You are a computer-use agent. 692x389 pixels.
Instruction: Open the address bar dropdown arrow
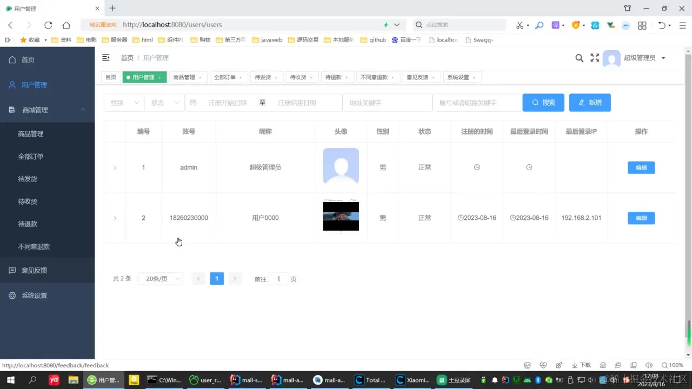(397, 25)
